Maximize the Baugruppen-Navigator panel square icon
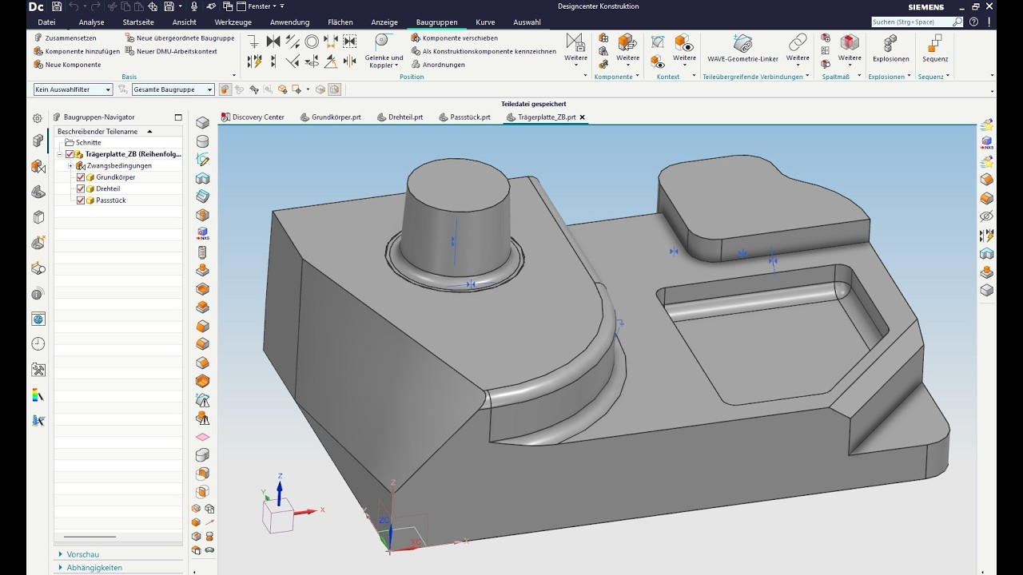 178,117
